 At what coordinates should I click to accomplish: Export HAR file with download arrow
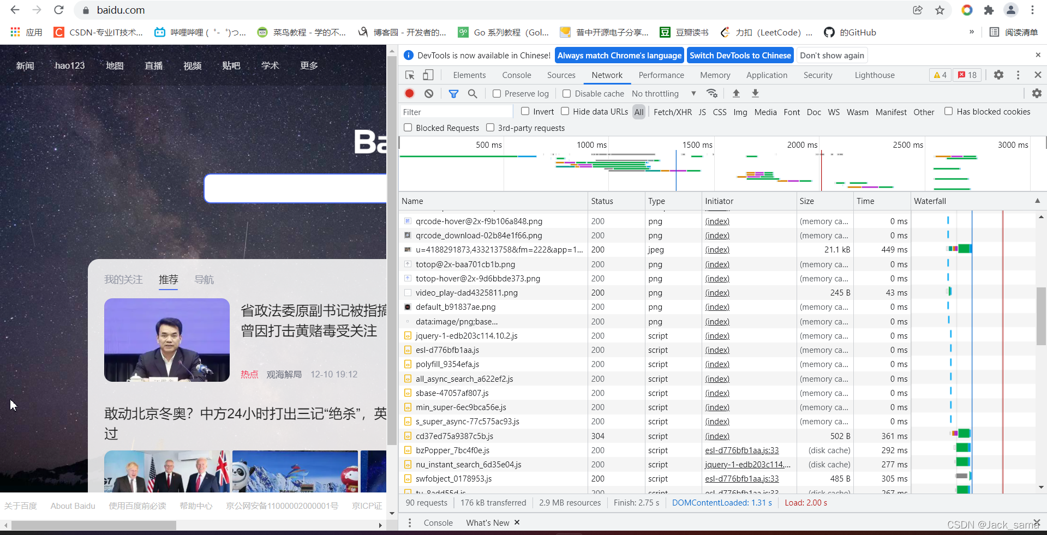tap(755, 93)
